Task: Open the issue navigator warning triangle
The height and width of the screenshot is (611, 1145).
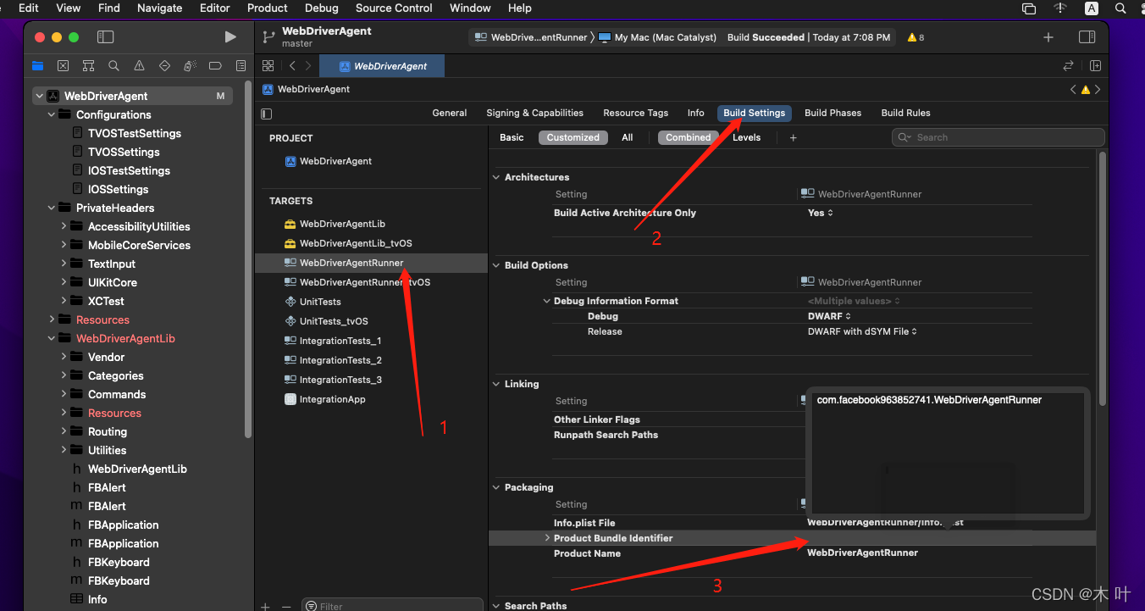Action: pos(139,66)
